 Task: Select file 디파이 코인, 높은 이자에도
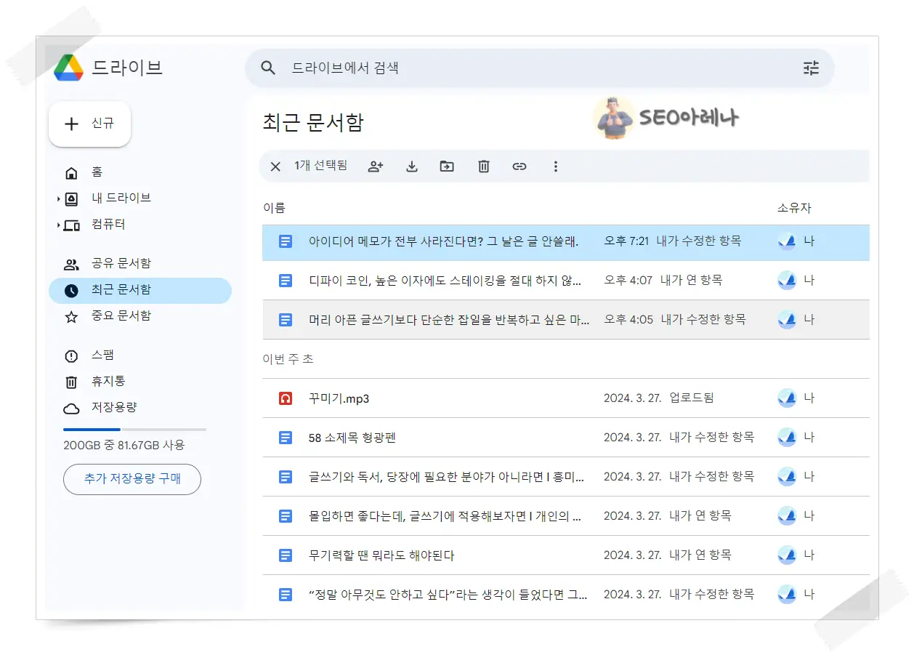[565, 281]
